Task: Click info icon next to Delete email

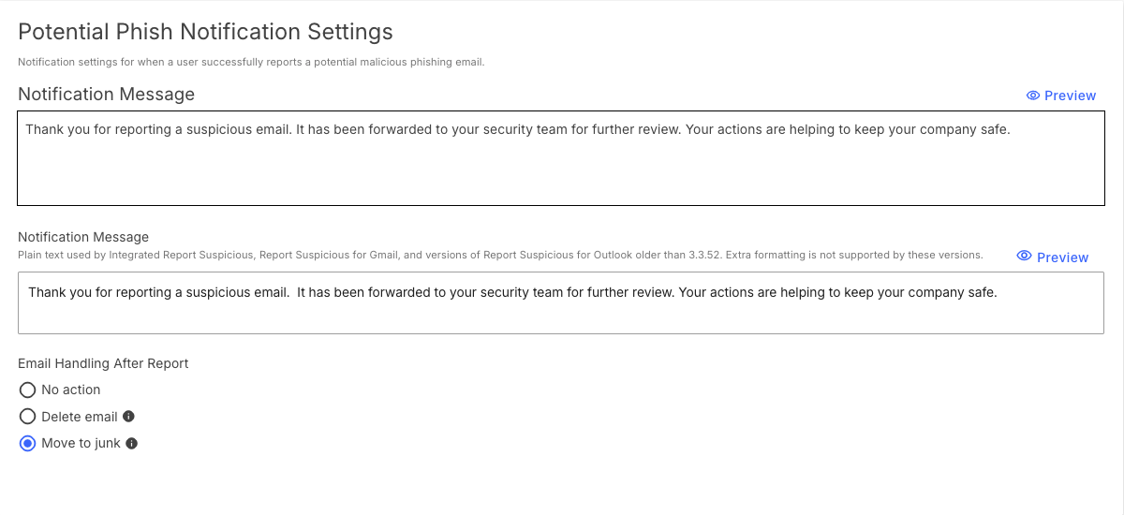Action: 129,417
